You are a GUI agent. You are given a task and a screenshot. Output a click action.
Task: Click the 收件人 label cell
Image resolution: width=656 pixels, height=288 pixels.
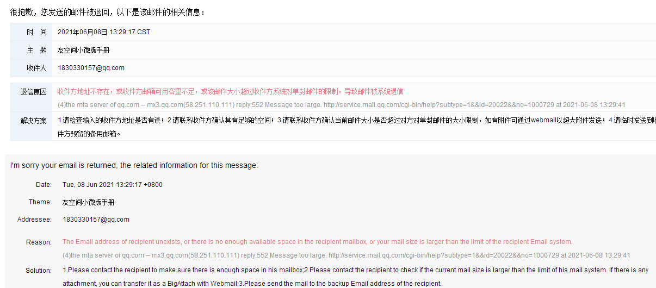click(32, 68)
